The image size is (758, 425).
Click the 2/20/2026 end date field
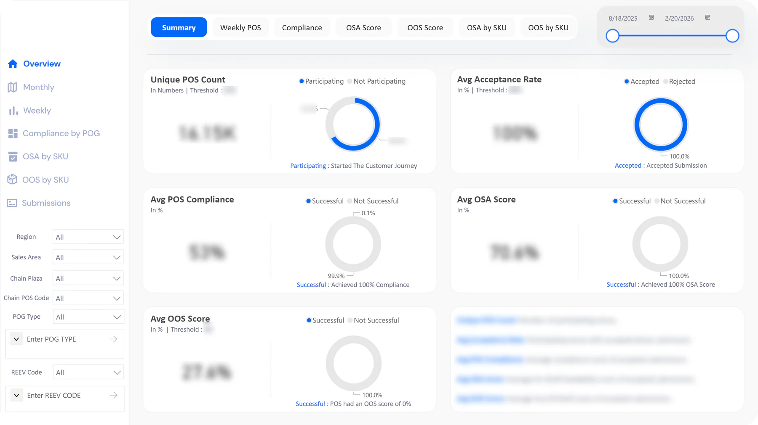click(x=679, y=18)
